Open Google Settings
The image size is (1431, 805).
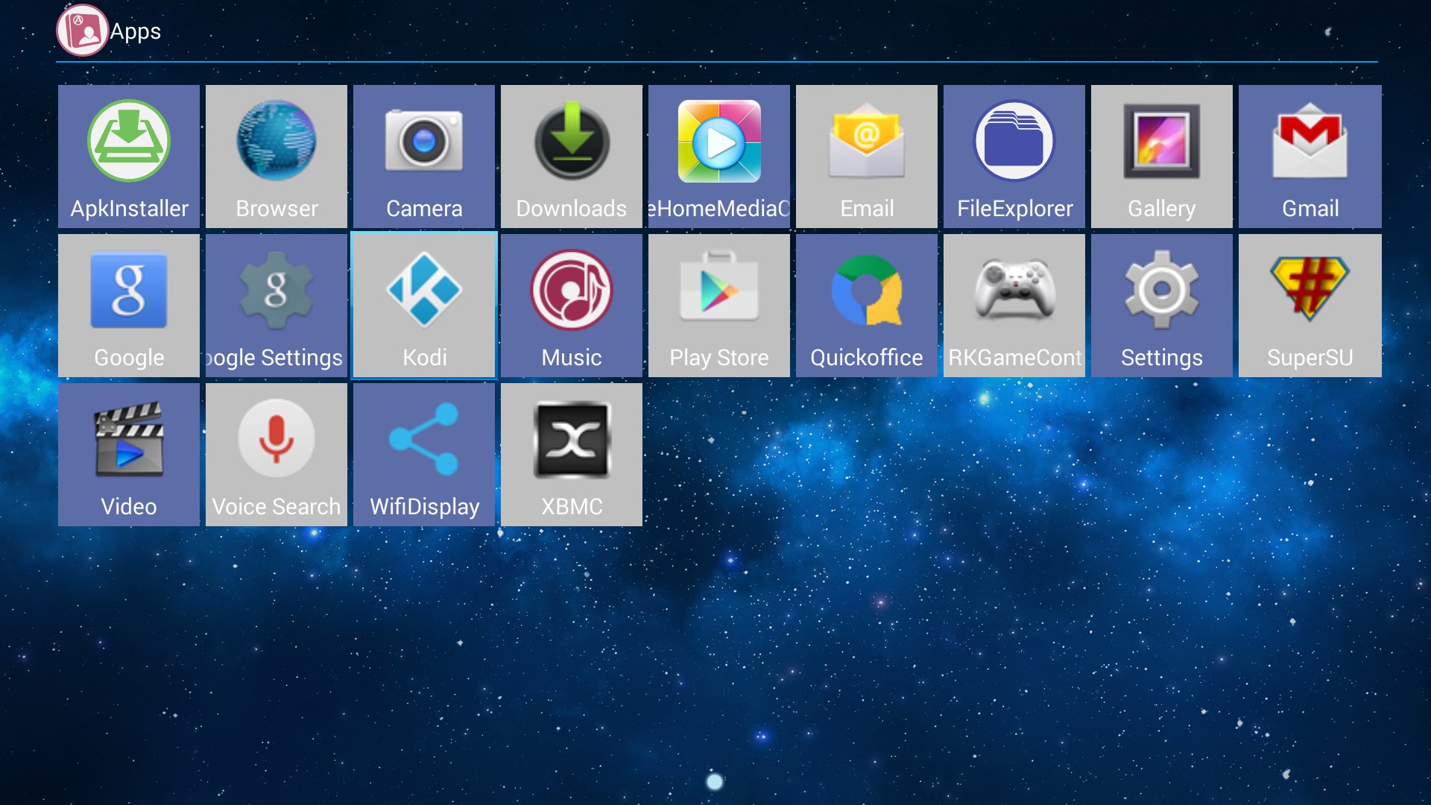(277, 306)
